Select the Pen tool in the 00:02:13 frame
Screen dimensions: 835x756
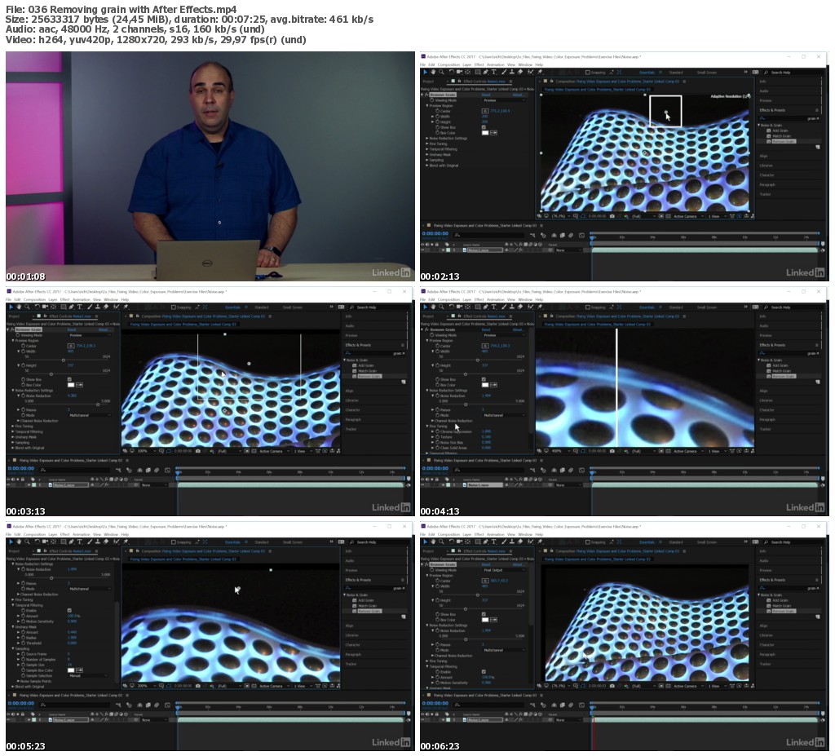coord(486,72)
